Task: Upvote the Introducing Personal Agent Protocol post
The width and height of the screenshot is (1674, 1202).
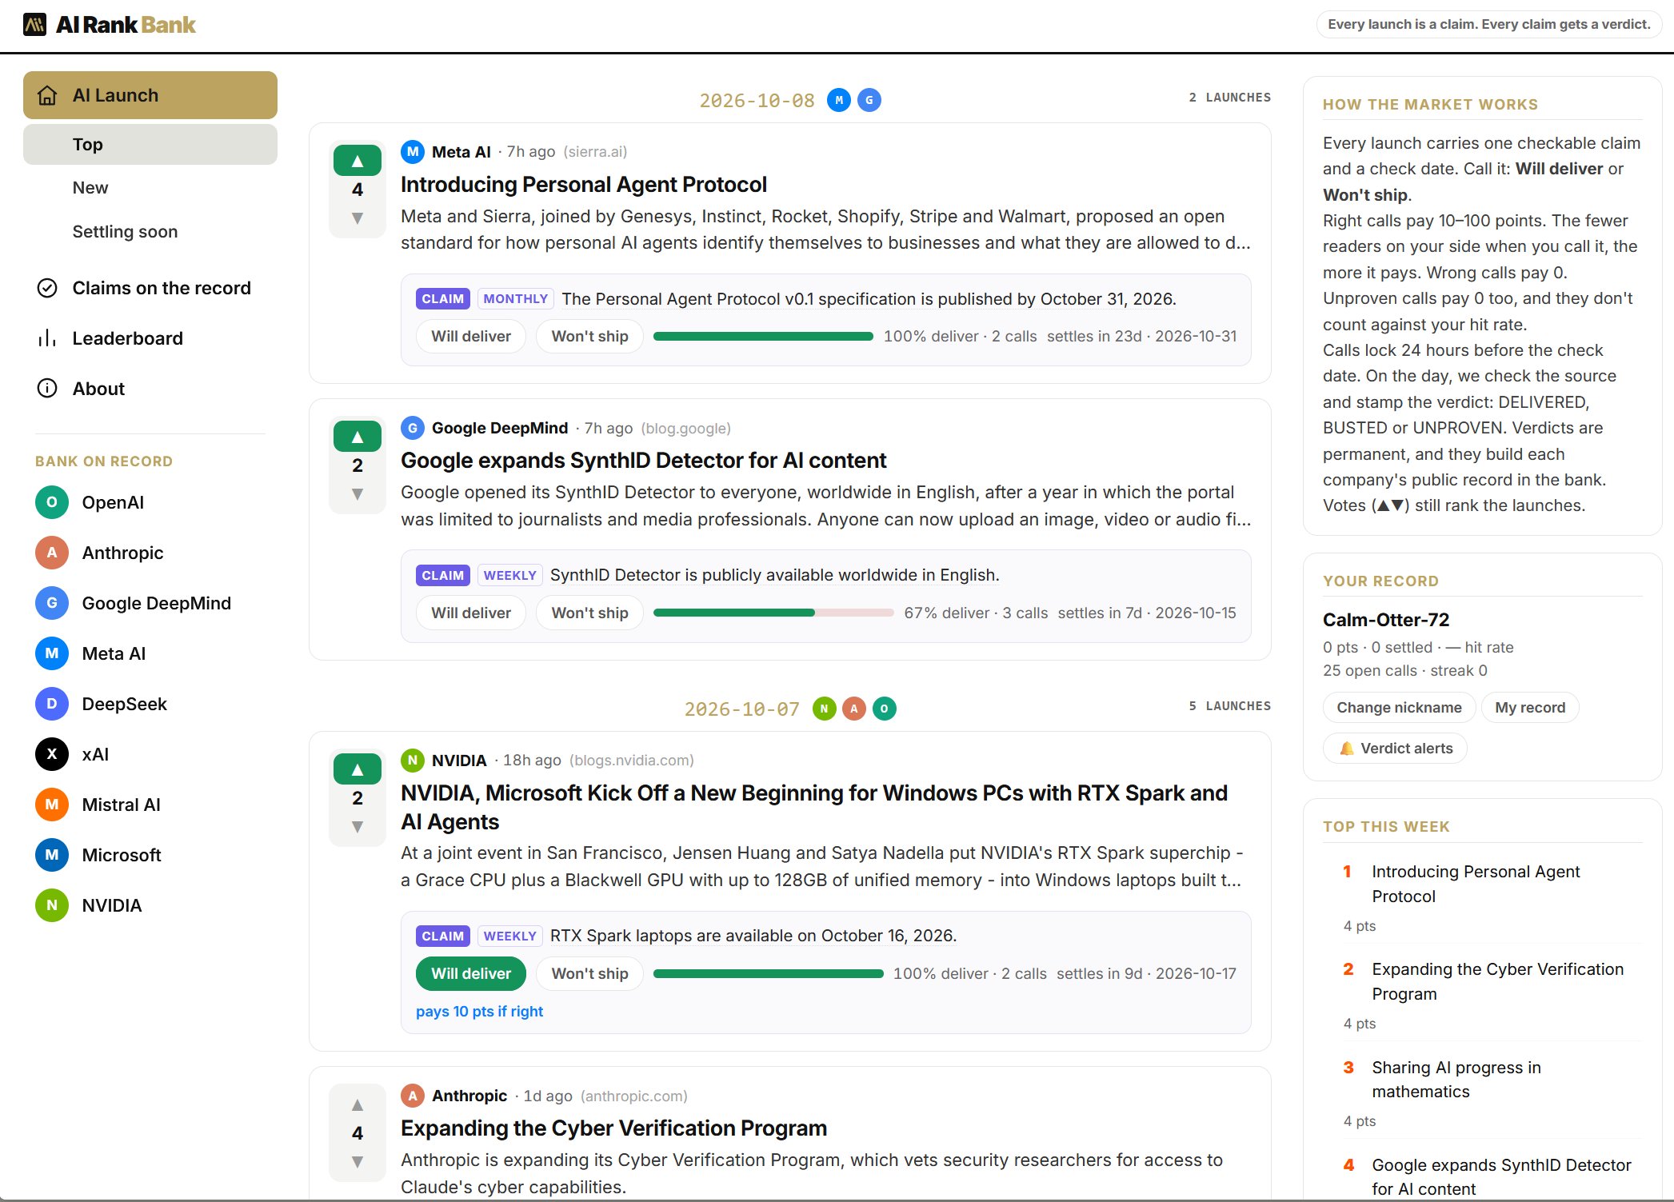Action: (358, 161)
